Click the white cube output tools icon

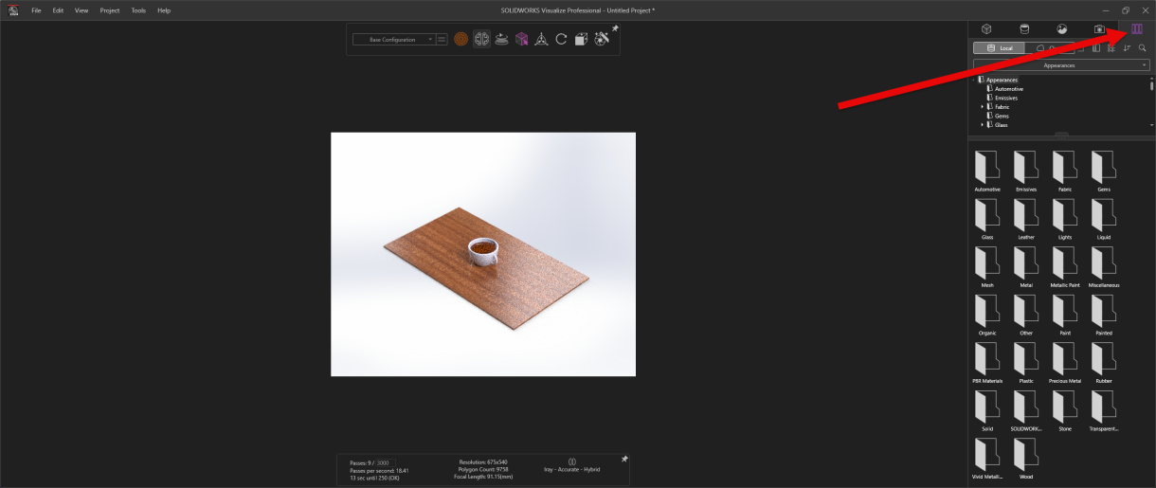point(581,40)
